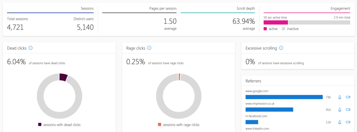This screenshot has width=357, height=132.
Task: Open recordings camera icon for www.google.com
Action: (348, 97)
